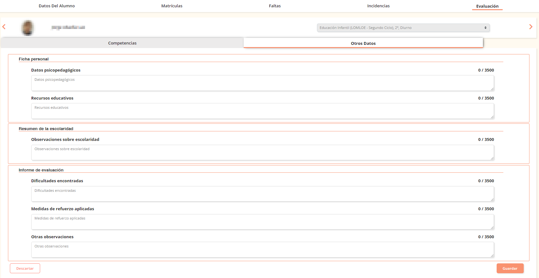Focus the Medidas de refuerzo aplicadas text area
The image size is (539, 278).
pos(262,222)
